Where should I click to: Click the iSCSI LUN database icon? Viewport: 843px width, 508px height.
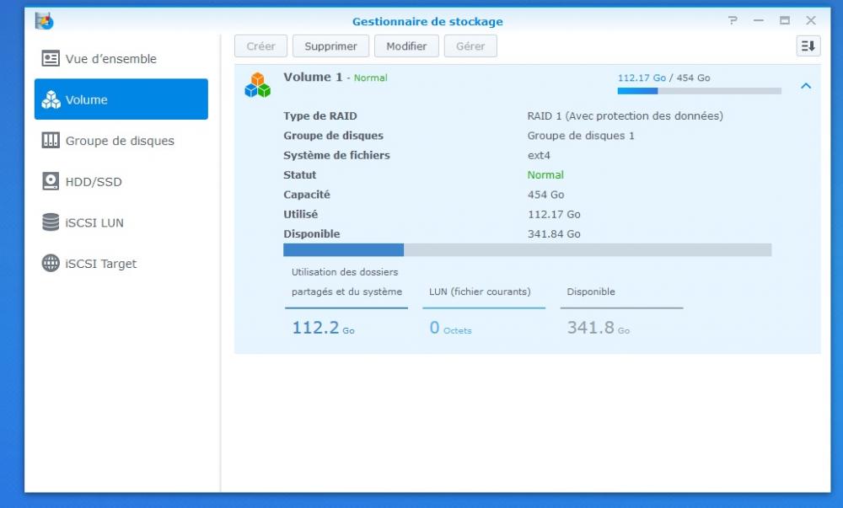click(51, 222)
